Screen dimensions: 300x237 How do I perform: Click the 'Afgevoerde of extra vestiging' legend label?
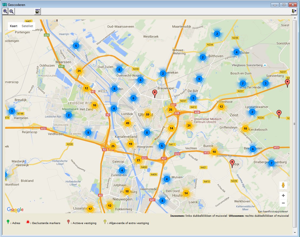129,223
